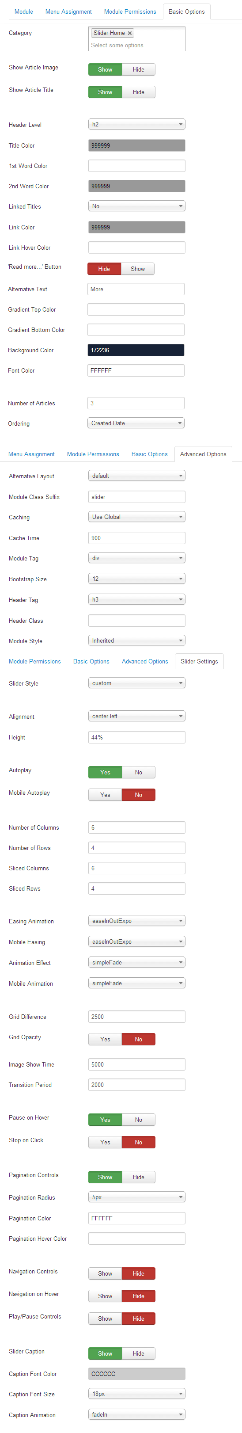Viewport: 242px width, 1433px height.
Task: Open the Easing Animation dropdown
Action: pyautogui.click(x=137, y=921)
